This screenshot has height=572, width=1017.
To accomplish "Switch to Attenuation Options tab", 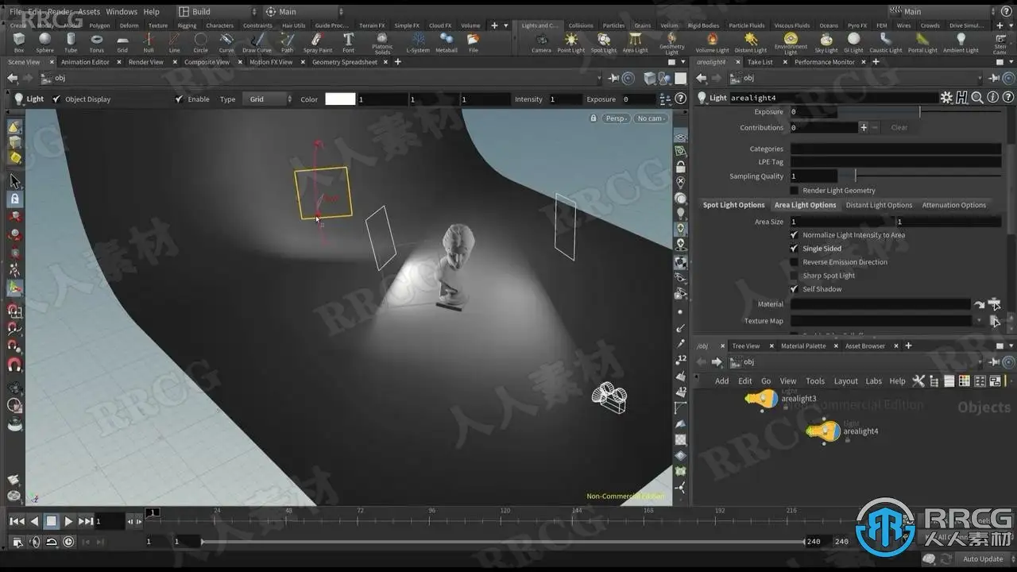I will [x=953, y=205].
